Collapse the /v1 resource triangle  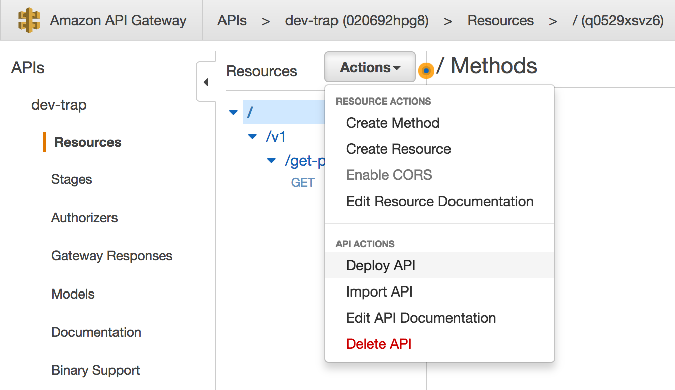253,137
